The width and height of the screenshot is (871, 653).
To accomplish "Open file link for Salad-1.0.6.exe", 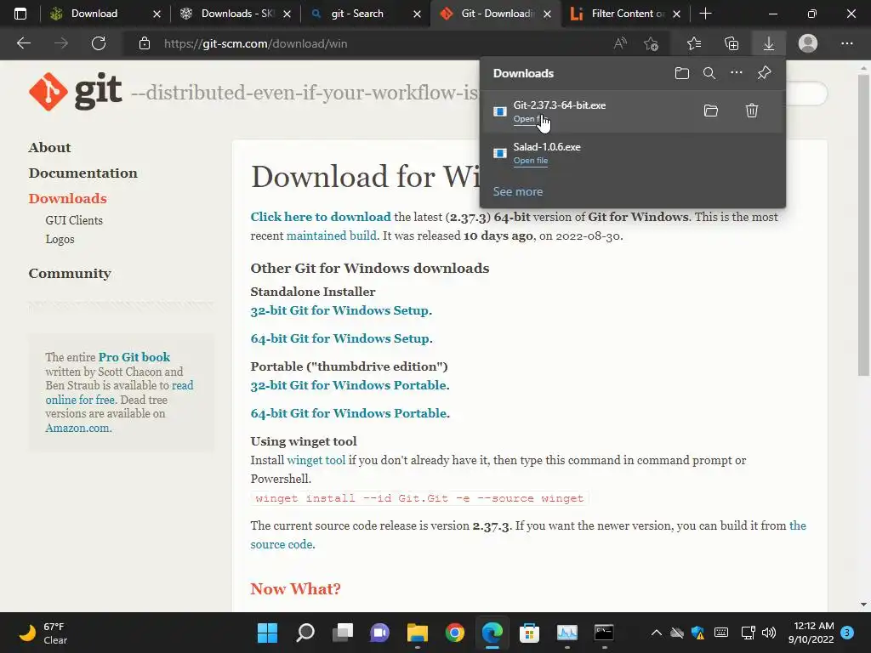I will click(531, 161).
